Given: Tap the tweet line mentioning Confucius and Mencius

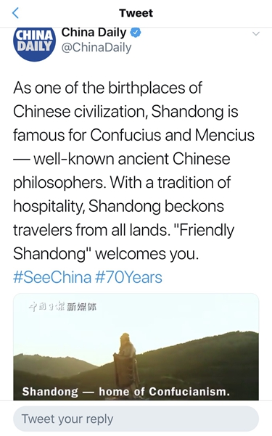Looking at the screenshot, I should click(x=133, y=135).
